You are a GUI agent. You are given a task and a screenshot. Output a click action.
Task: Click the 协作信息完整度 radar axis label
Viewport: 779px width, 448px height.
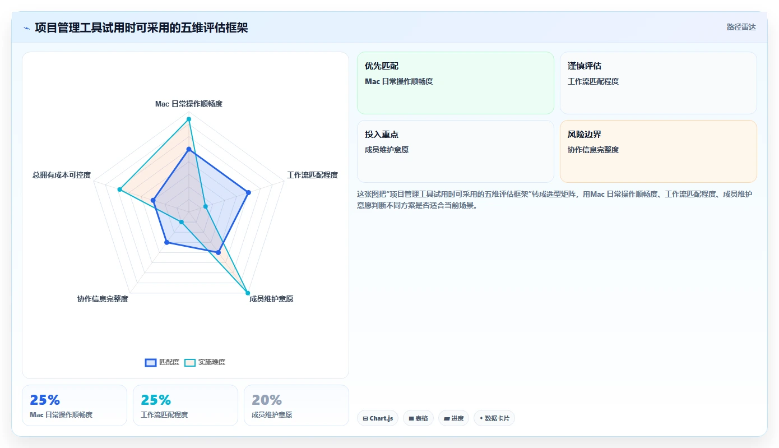pyautogui.click(x=103, y=299)
